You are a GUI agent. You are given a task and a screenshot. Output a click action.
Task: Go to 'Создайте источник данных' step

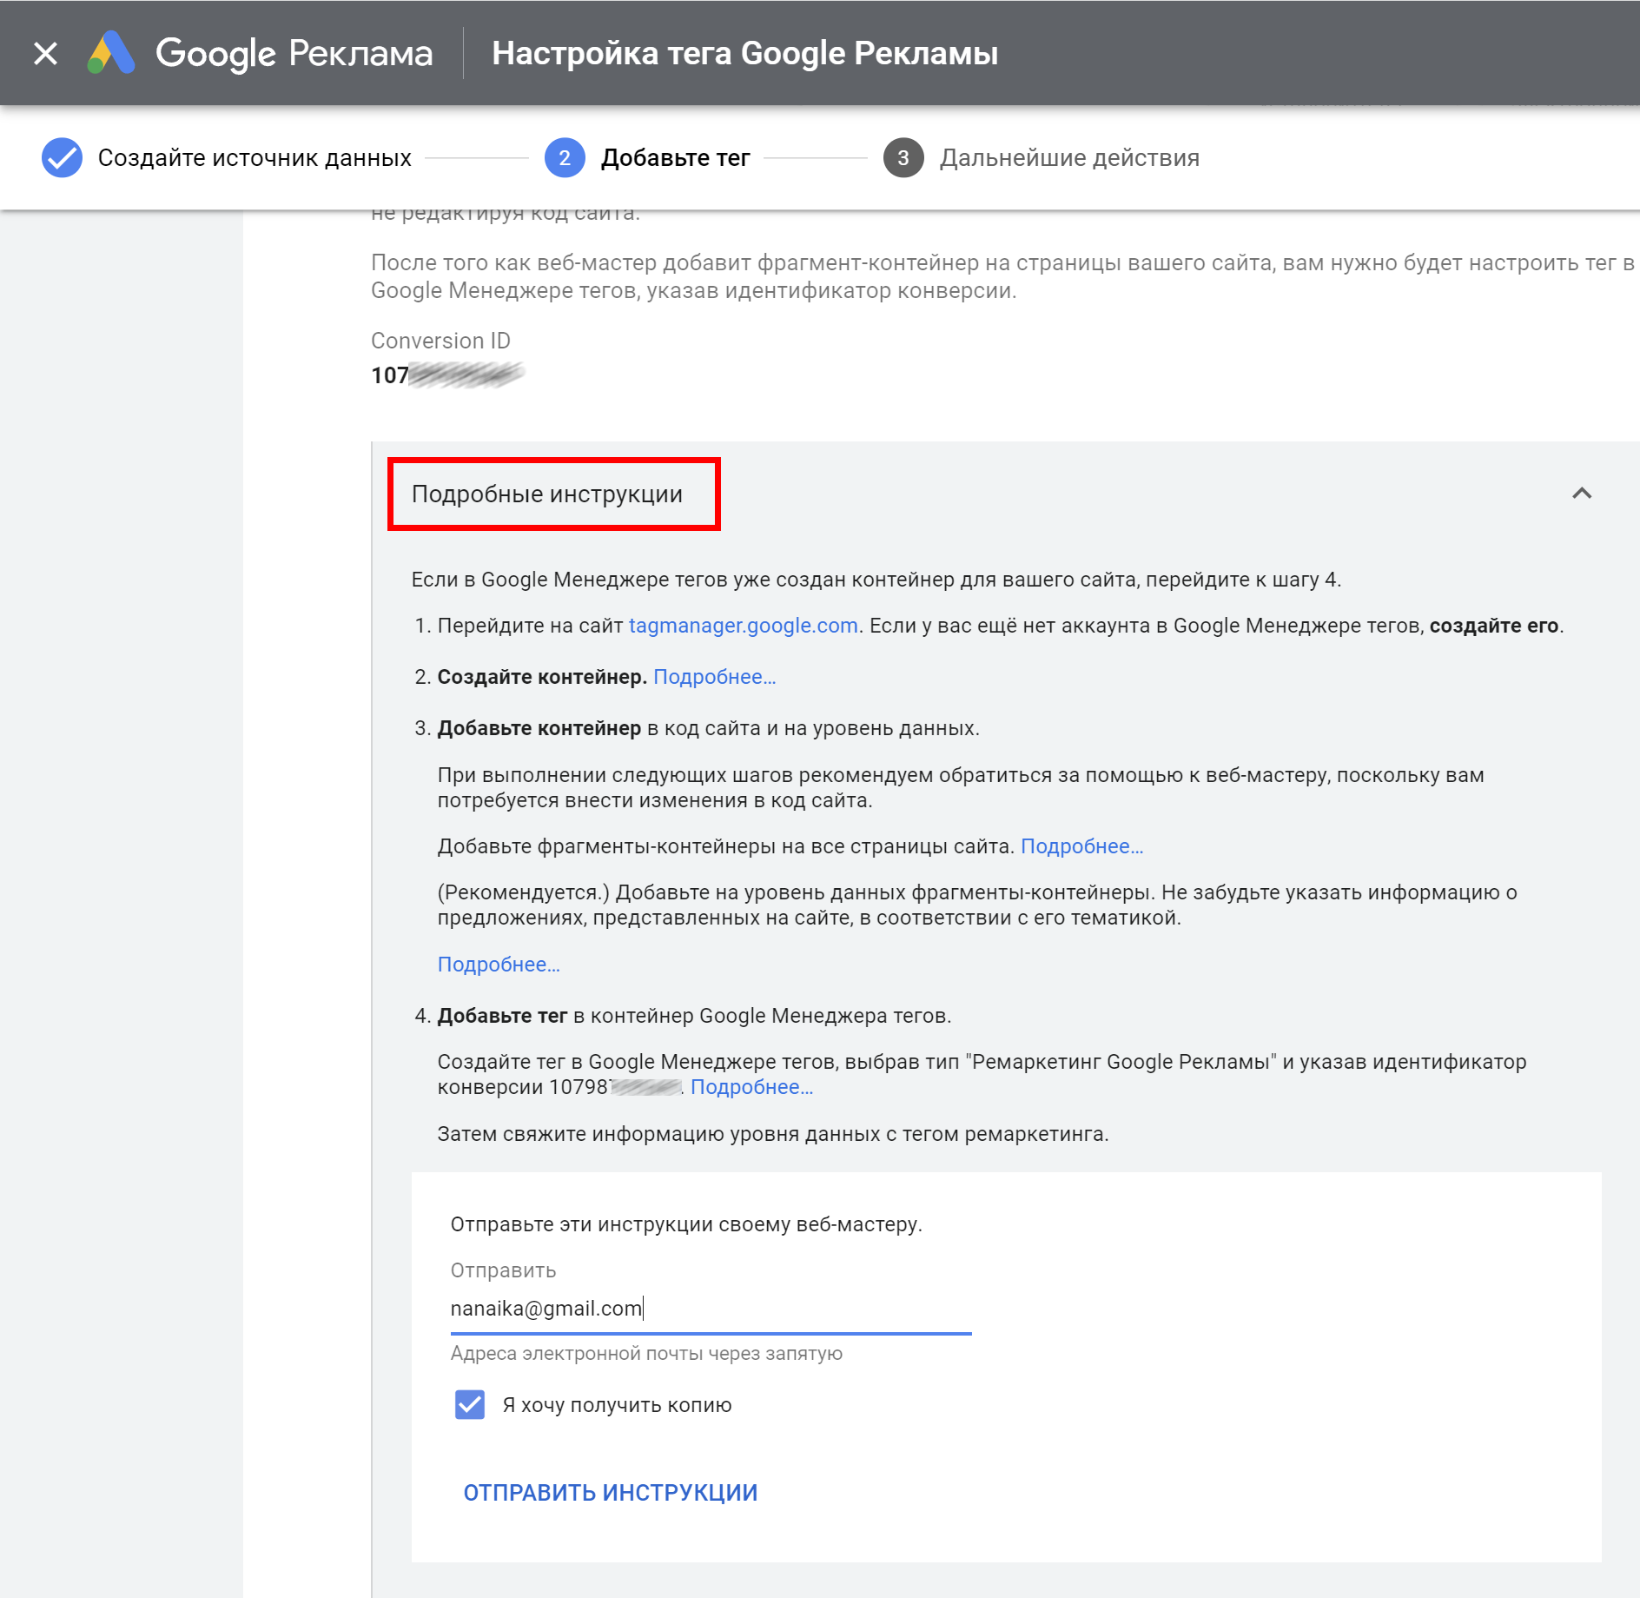255,158
